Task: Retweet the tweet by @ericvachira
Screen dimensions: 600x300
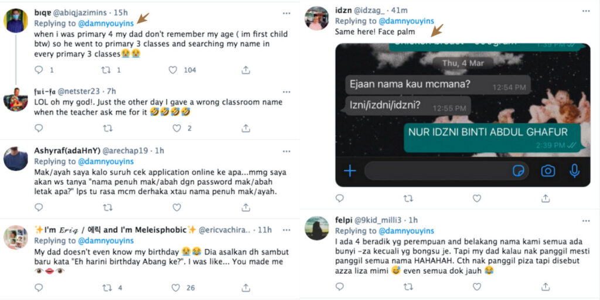Action: pos(107,288)
